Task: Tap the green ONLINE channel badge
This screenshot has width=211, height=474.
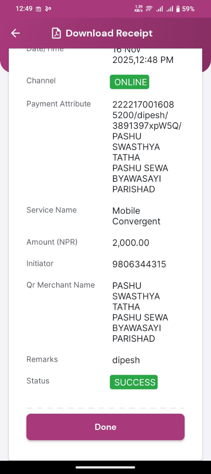Action: coord(129,82)
